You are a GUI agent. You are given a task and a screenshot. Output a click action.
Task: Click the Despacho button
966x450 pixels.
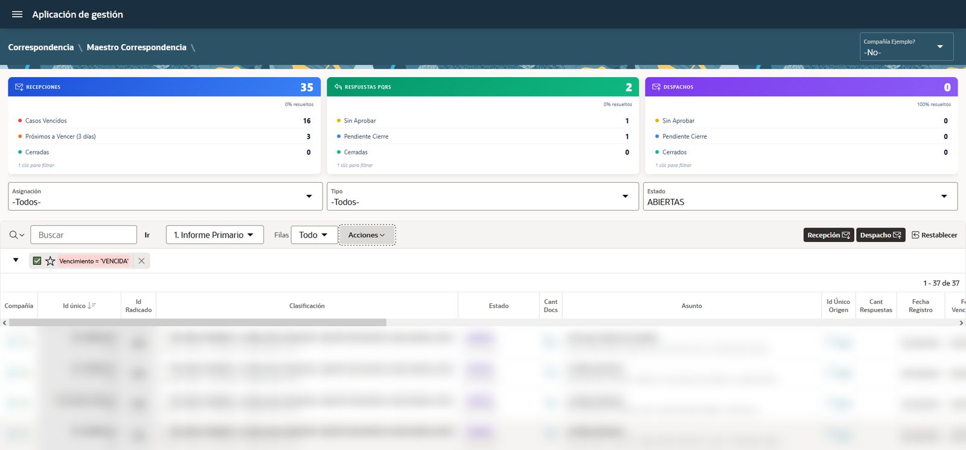[x=880, y=235]
